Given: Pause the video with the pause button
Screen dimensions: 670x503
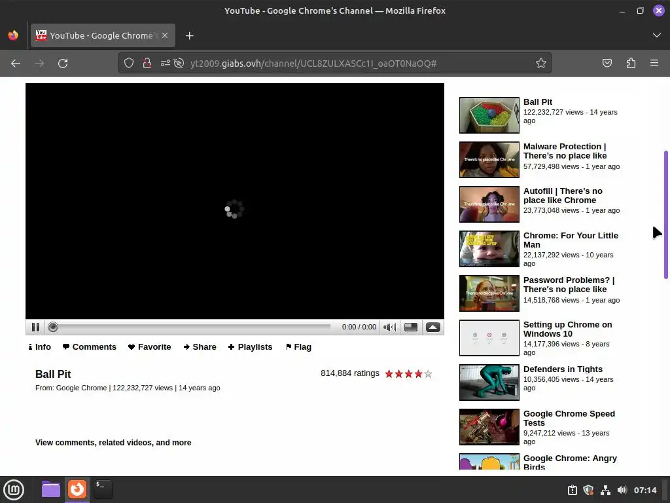Looking at the screenshot, I should pyautogui.click(x=35, y=327).
